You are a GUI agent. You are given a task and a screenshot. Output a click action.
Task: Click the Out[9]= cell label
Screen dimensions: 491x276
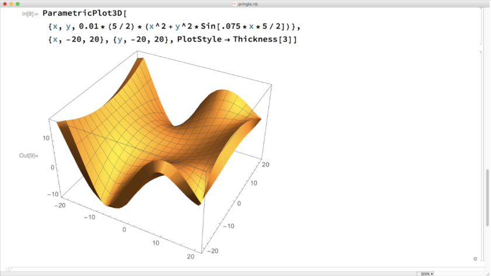29,155
